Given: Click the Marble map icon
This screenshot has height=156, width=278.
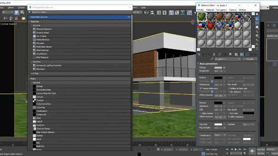Looking at the screenshot, I should [x=34, y=136].
